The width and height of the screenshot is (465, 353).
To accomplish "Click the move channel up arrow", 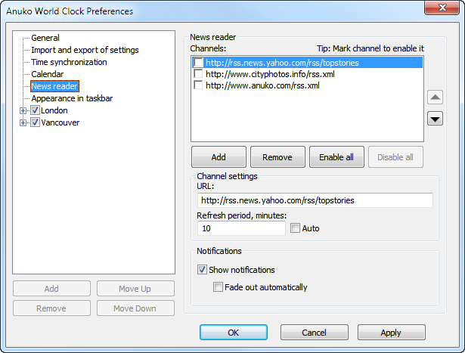I will (436, 98).
